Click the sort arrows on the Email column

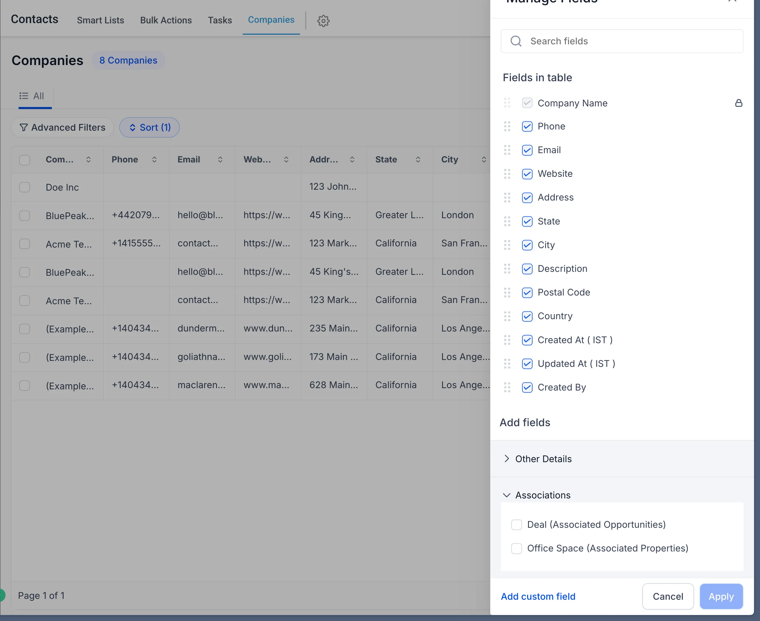tap(220, 159)
